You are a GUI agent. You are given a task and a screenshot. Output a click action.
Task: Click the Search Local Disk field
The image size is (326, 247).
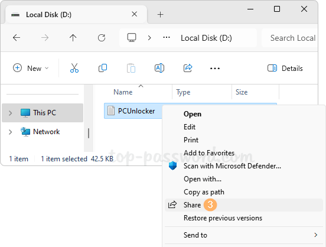click(x=289, y=38)
